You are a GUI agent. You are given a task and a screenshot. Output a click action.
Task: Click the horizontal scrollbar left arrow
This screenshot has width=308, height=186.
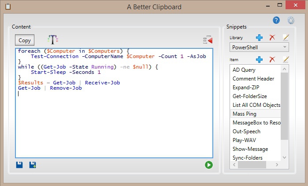tap(234, 164)
